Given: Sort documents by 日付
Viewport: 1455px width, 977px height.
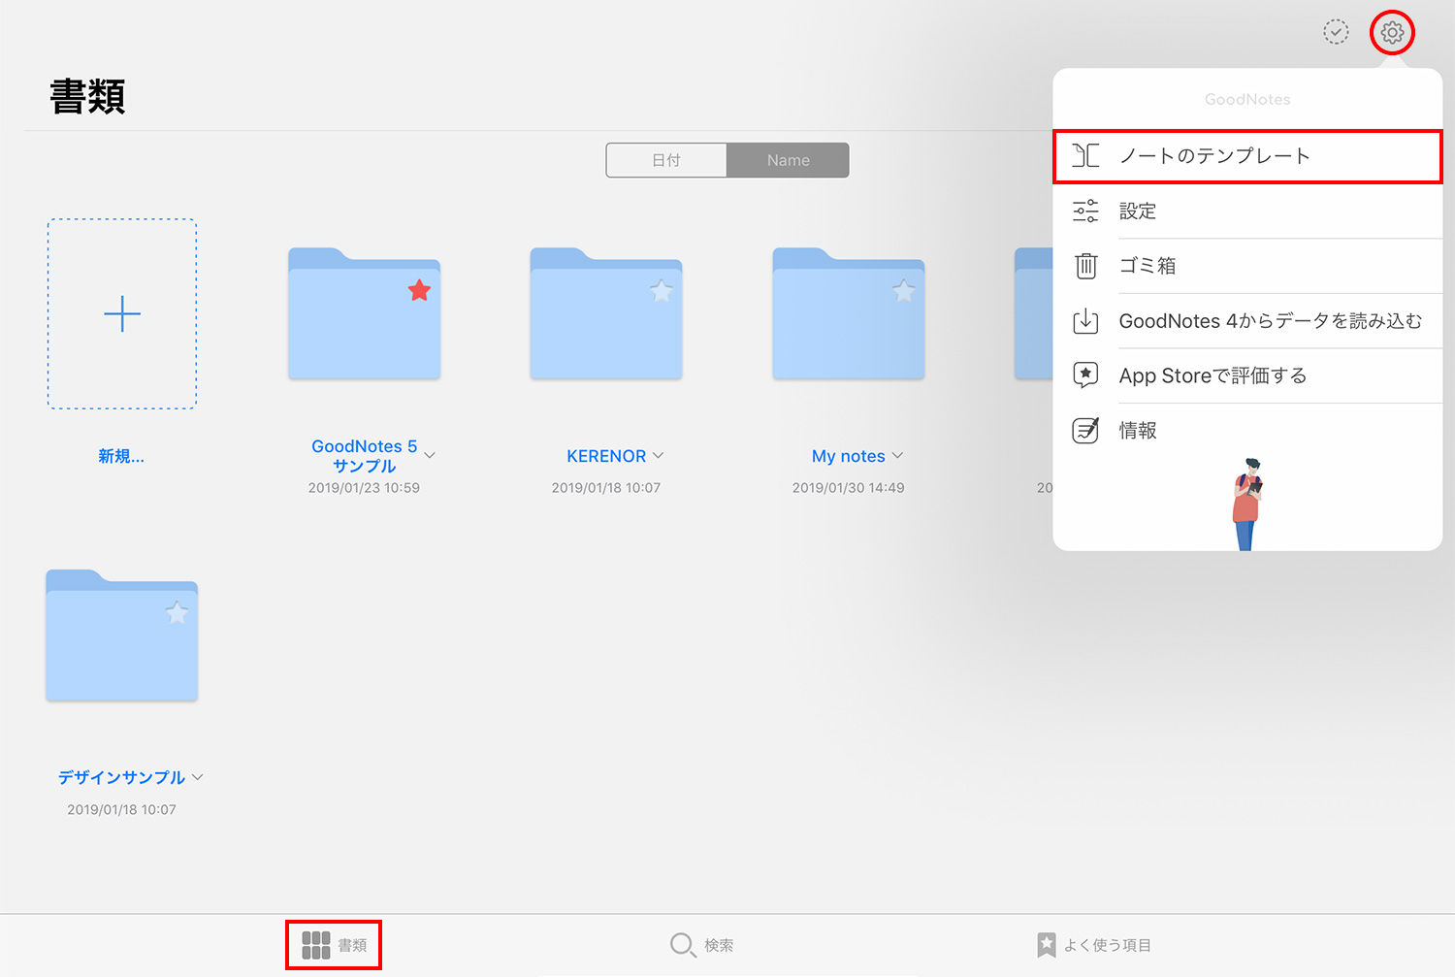Looking at the screenshot, I should (666, 160).
